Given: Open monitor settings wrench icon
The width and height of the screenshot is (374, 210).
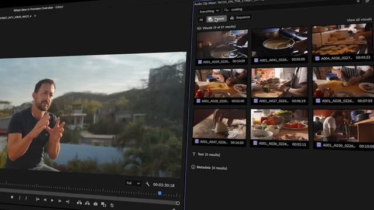Looking at the screenshot, I should point(147,184).
